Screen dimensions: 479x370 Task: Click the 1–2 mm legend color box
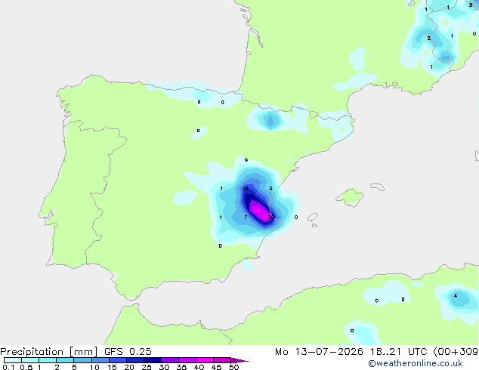48,360
